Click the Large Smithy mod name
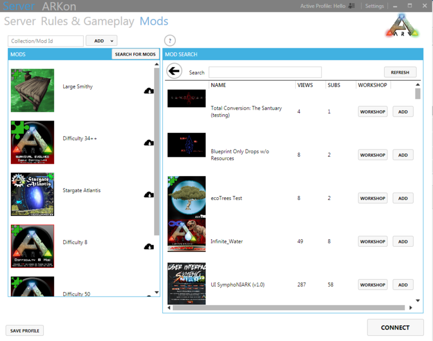 77,86
